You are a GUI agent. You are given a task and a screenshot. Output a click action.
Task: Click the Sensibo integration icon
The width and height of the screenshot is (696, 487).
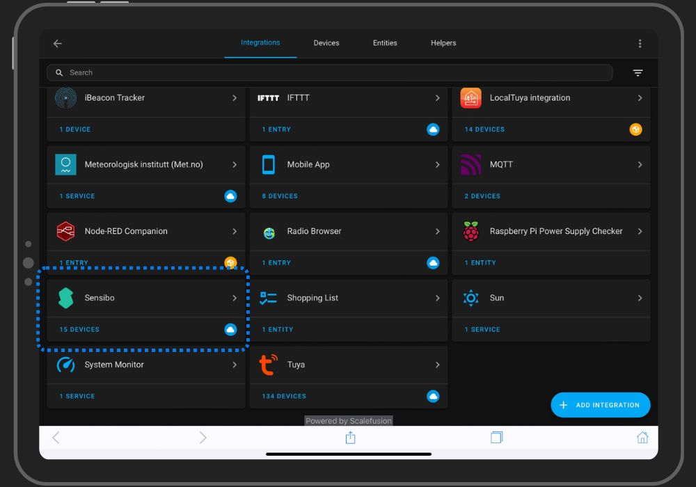[x=65, y=298]
